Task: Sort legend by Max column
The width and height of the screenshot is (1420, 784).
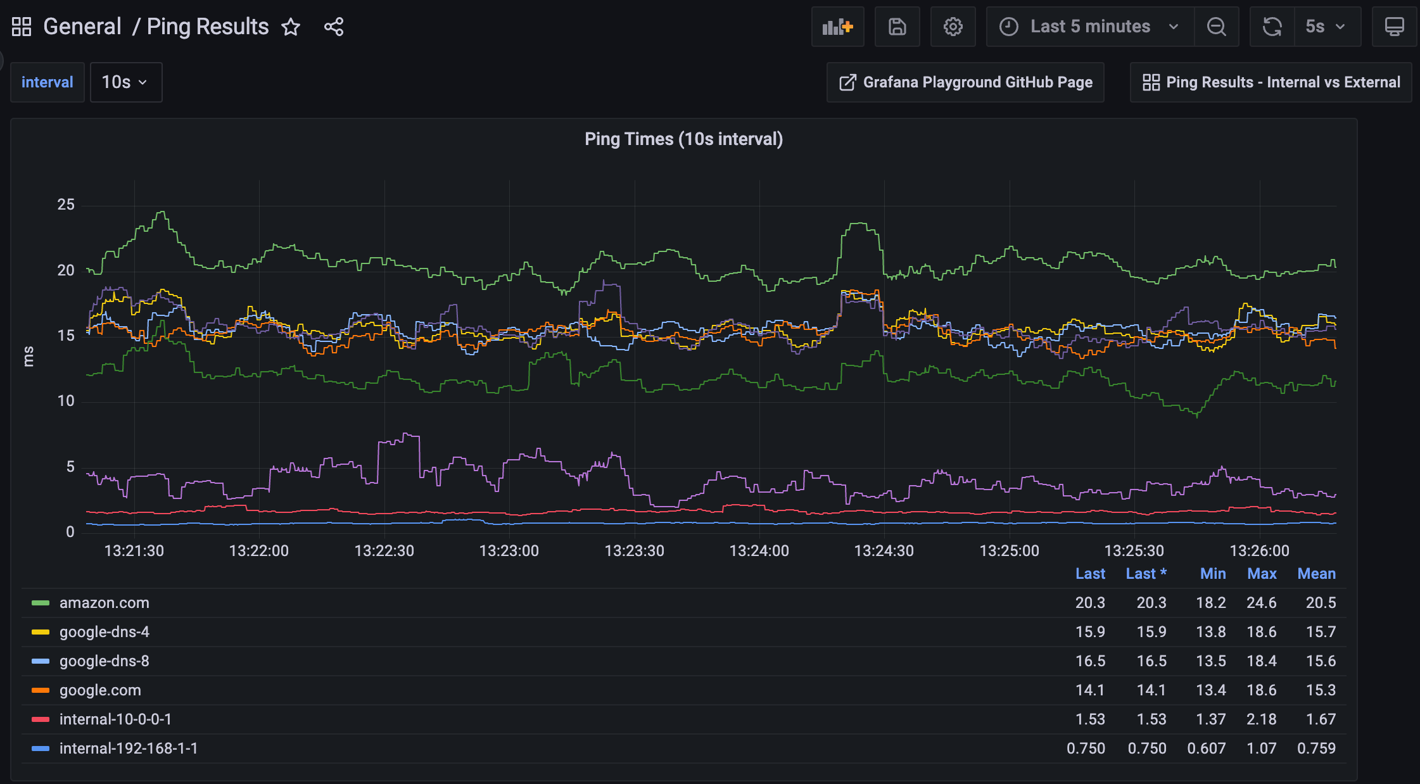Action: (1262, 574)
